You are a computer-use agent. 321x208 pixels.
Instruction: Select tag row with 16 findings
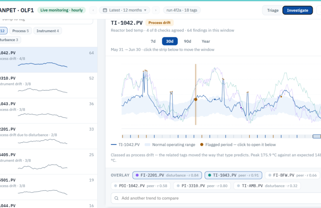(49, 204)
